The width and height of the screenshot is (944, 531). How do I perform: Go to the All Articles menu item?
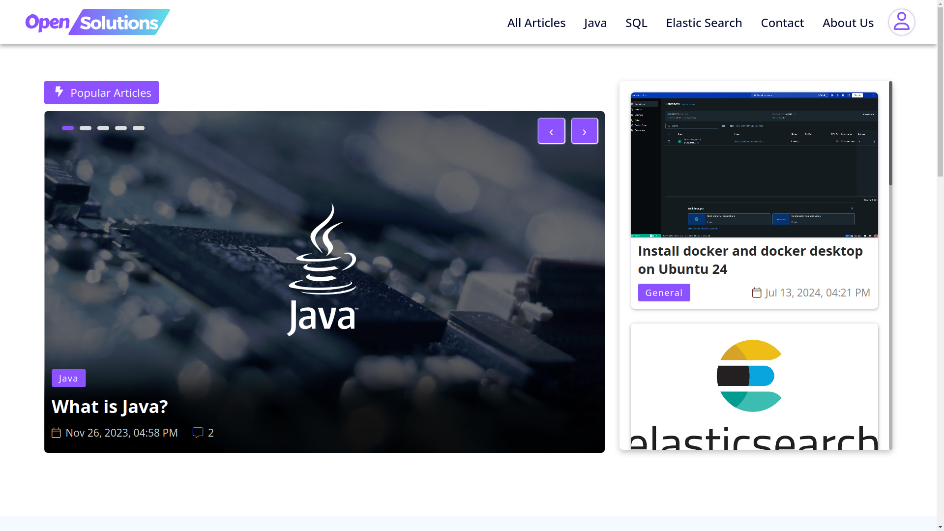(536, 23)
